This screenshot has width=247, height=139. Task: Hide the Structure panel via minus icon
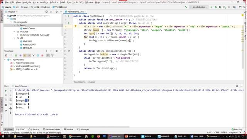click(x=61, y=51)
